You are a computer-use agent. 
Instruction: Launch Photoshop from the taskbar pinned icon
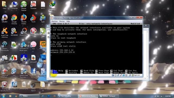pos(48,96)
